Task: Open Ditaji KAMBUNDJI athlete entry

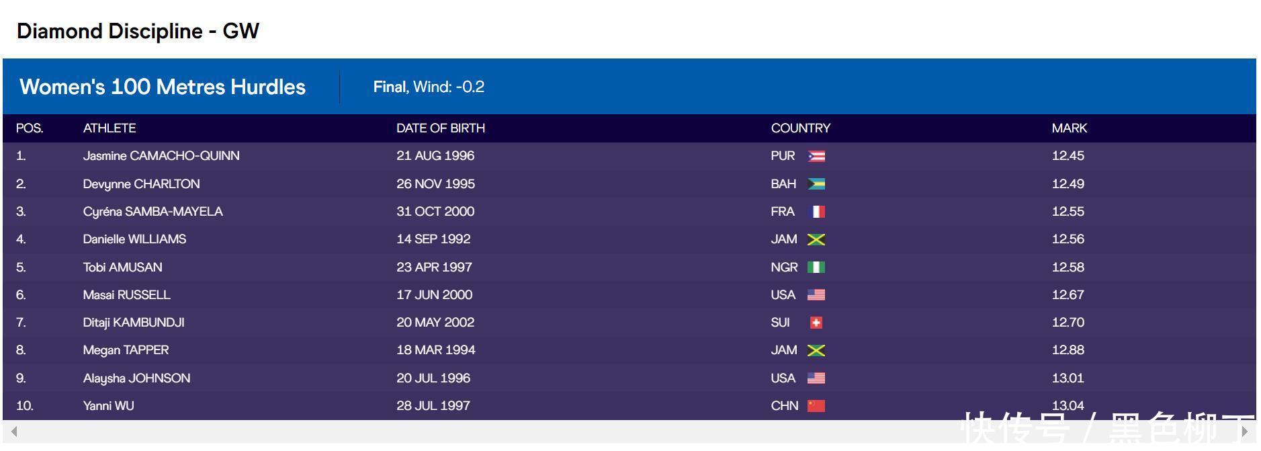Action: [134, 323]
